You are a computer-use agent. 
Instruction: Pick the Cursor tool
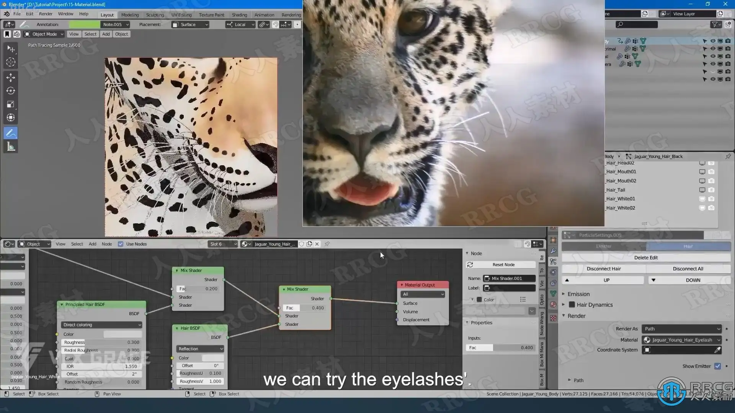click(11, 62)
